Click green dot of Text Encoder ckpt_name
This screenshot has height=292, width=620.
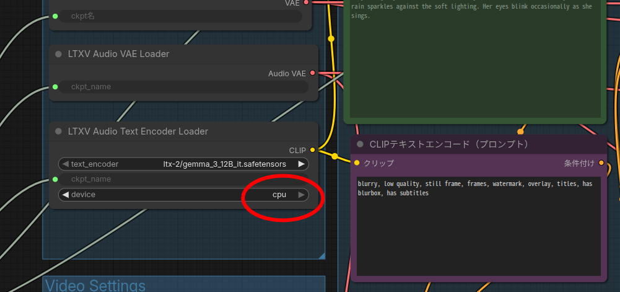pos(55,179)
